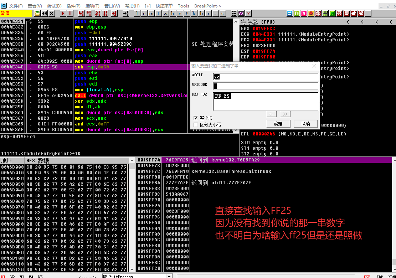
Task: Open the ExitProcess breakpoint command dropdown
Action: pyautogui.click(x=169, y=277)
